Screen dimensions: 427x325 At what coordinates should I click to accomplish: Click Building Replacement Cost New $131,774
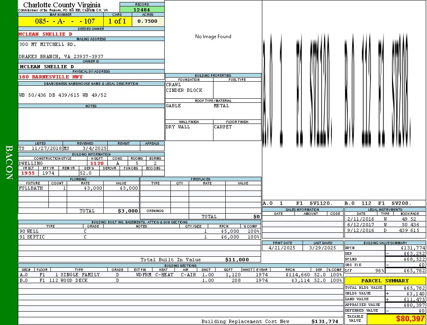(x=325, y=321)
